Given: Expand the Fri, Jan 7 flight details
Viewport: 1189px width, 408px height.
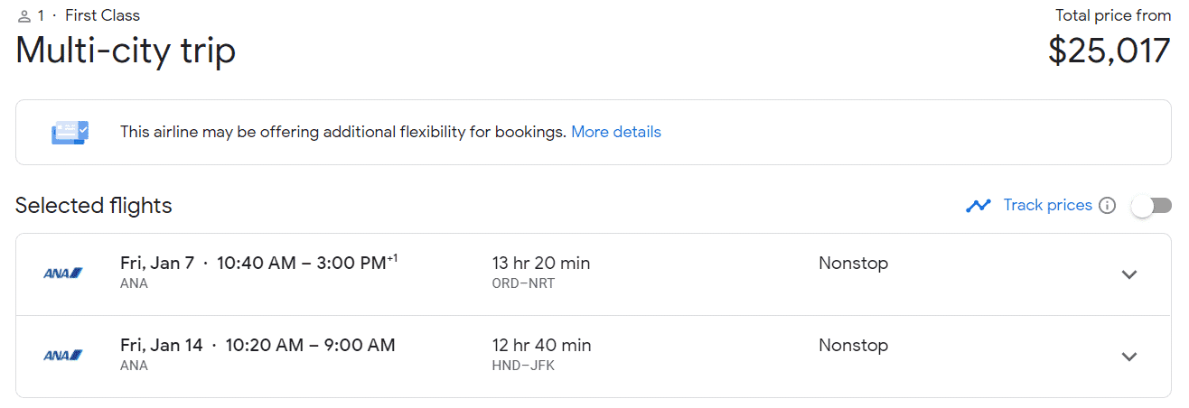Looking at the screenshot, I should [x=1128, y=274].
